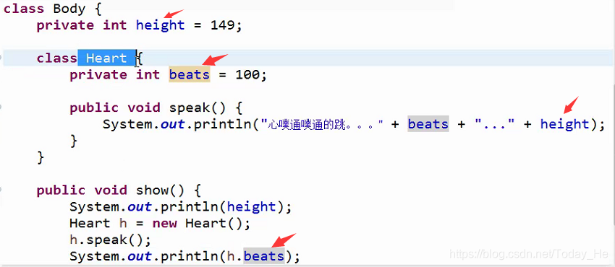Image resolution: width=615 pixels, height=267 pixels.
Task: Click the value "100"
Action: click(x=248, y=74)
